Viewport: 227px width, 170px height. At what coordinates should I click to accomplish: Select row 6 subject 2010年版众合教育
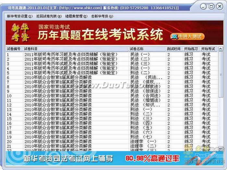58,78
